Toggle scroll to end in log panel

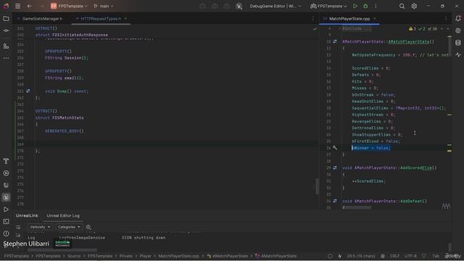click(x=18, y=236)
